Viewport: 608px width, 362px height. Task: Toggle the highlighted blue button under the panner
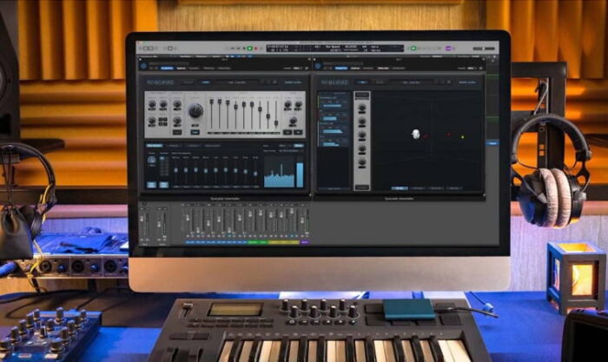pos(400,188)
